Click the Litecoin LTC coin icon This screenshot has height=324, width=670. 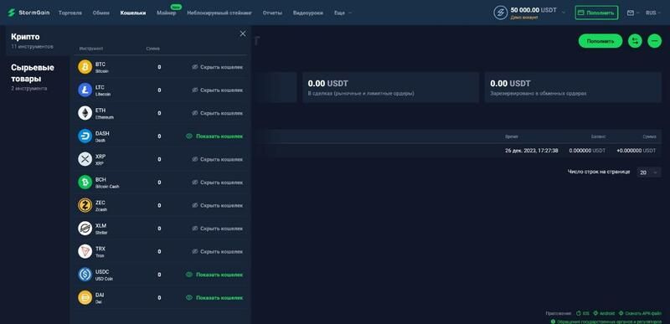(x=85, y=90)
